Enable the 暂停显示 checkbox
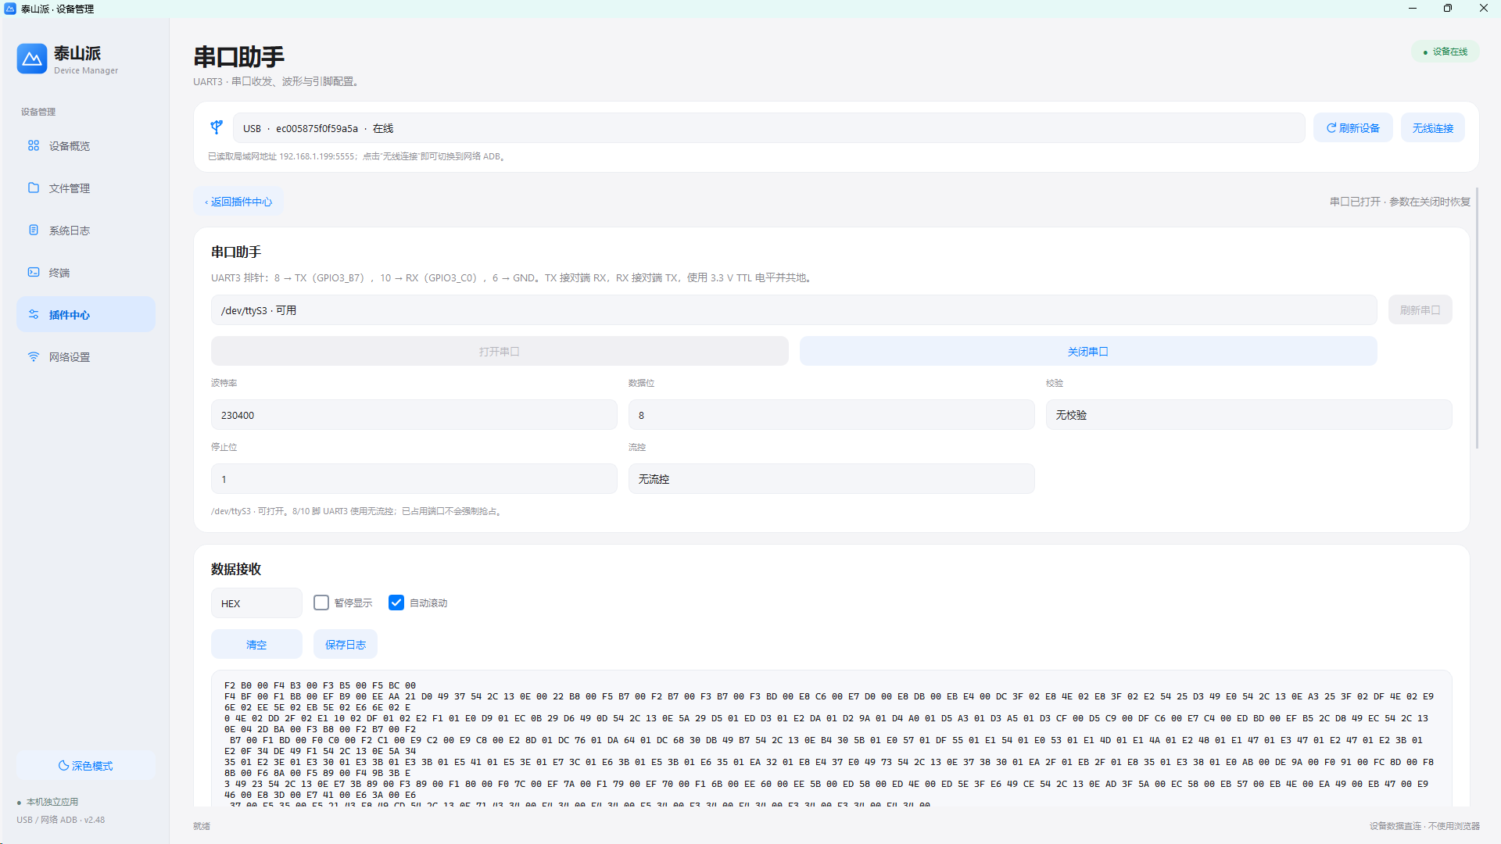 click(x=321, y=603)
